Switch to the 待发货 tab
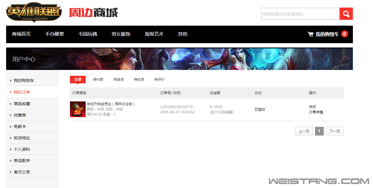 coord(119,80)
